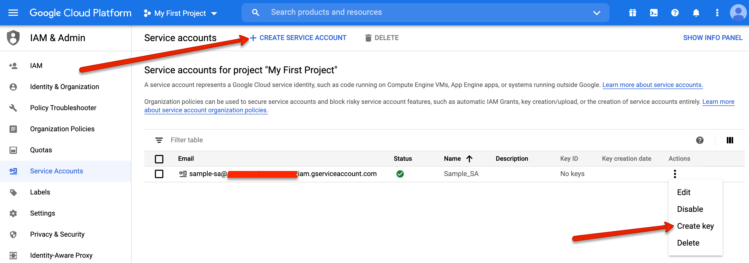Click Privacy & Security shield icon
Viewport: 749px width, 263px height.
(13, 234)
